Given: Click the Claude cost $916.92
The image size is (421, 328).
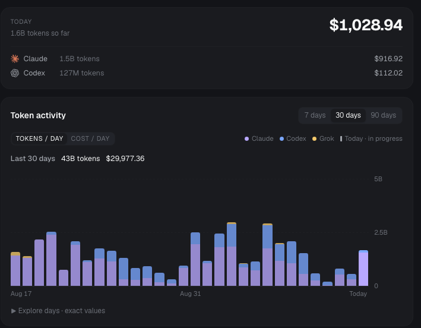Looking at the screenshot, I should (x=388, y=59).
